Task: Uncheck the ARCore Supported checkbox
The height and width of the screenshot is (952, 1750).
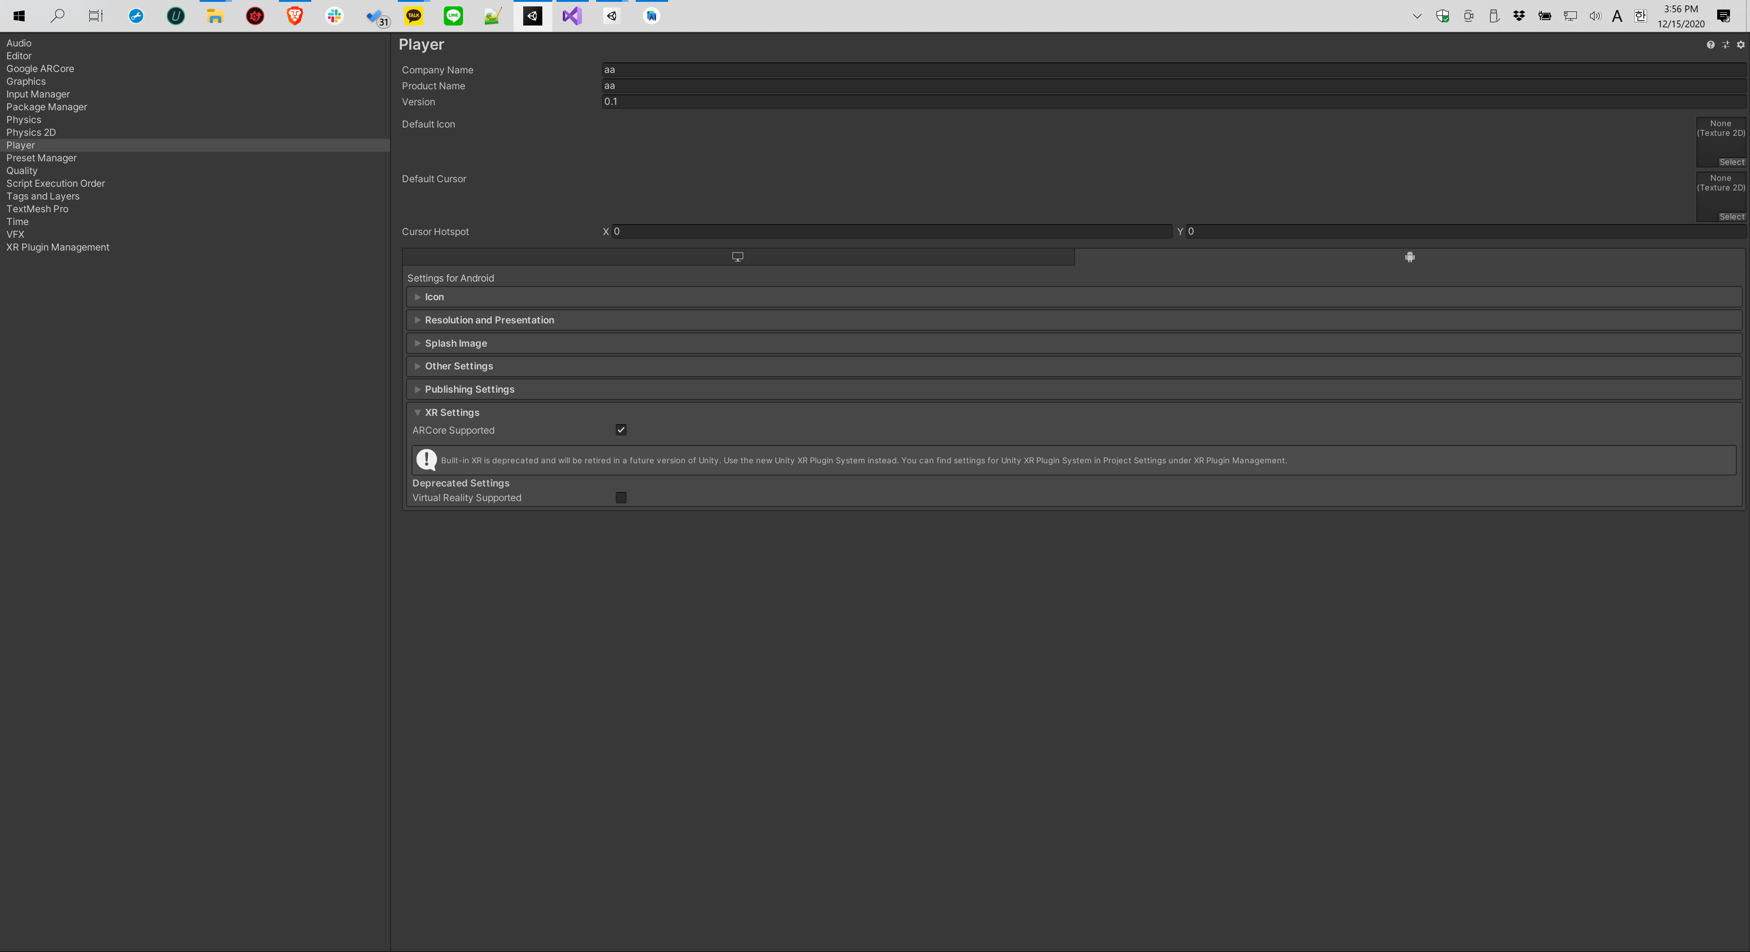Action: [621, 430]
